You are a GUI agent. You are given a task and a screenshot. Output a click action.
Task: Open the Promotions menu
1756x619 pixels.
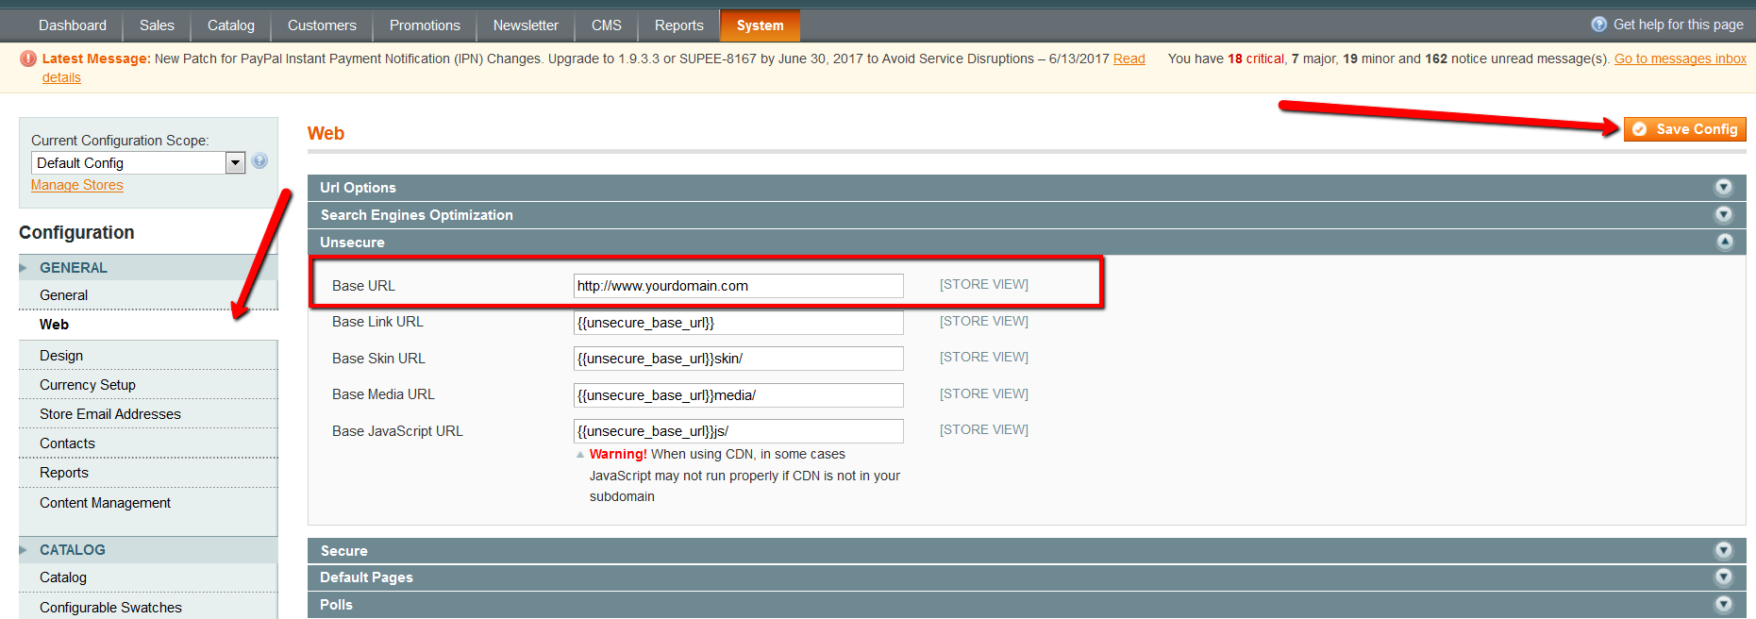pyautogui.click(x=425, y=25)
